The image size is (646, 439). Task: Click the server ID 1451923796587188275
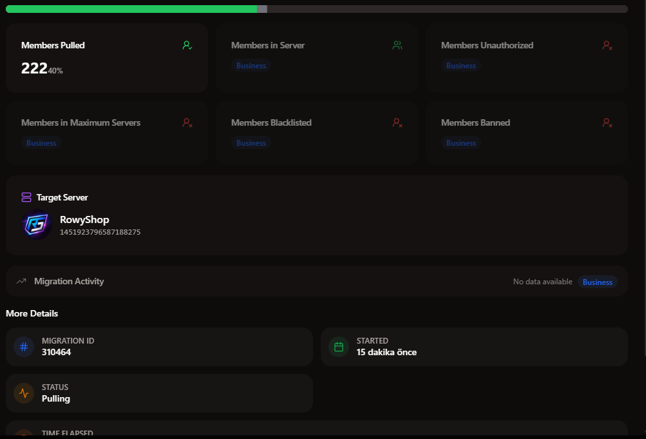coord(100,232)
